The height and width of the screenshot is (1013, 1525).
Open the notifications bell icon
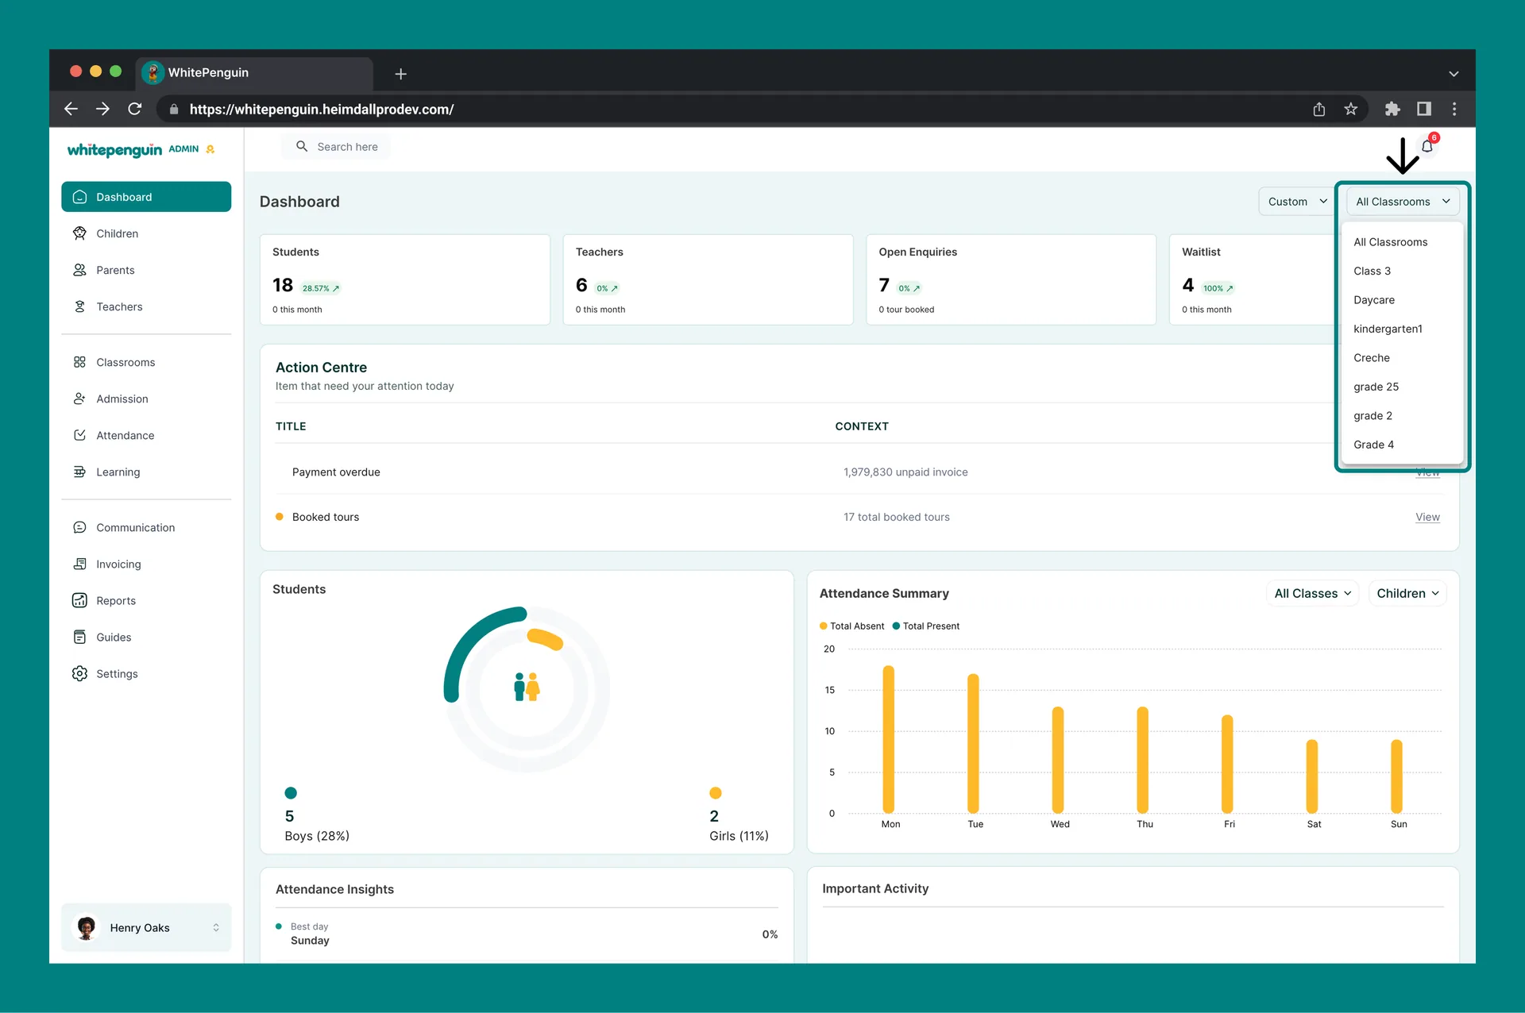(1427, 146)
